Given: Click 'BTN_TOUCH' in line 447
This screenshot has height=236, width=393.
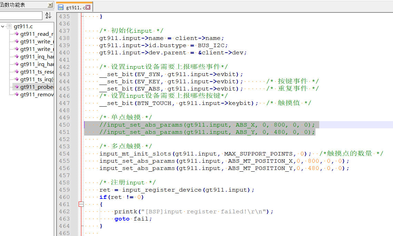Looking at the screenshot, I should tap(154, 103).
